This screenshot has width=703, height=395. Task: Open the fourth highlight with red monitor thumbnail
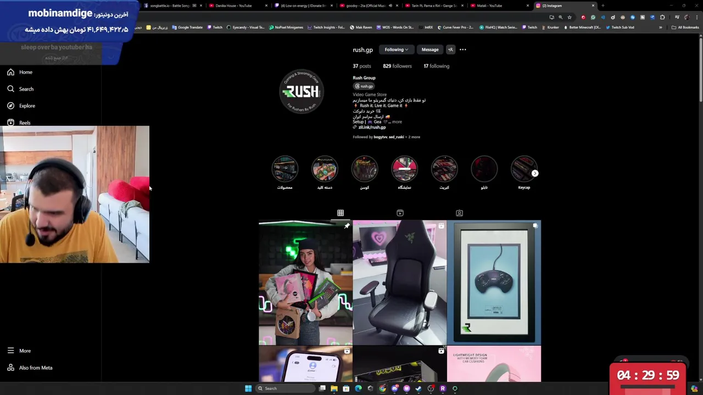click(404, 169)
